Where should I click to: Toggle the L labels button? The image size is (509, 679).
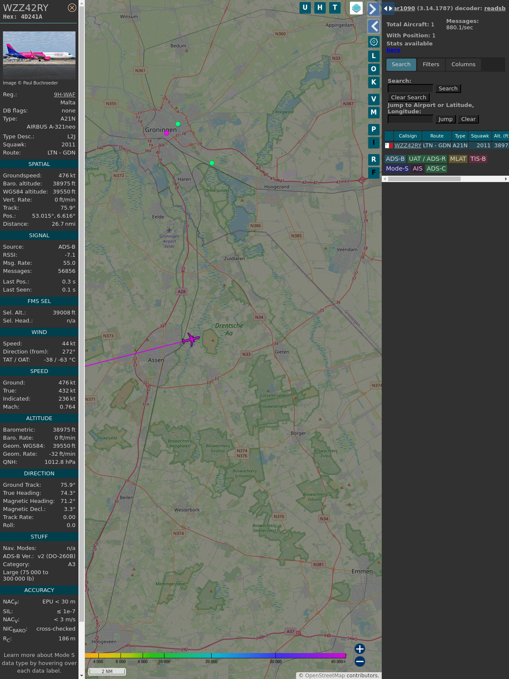point(374,56)
